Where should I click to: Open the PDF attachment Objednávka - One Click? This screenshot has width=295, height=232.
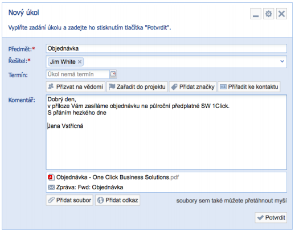point(117,177)
